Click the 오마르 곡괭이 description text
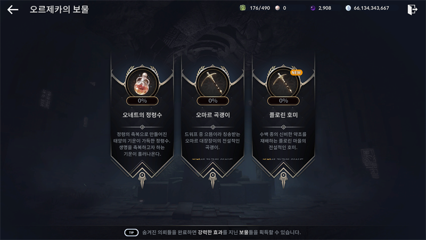This screenshot has width=426, height=240. coord(212,141)
